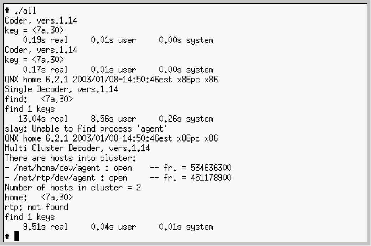Click the '9.51s real' timing value
371x246 pixels.
tap(45, 227)
